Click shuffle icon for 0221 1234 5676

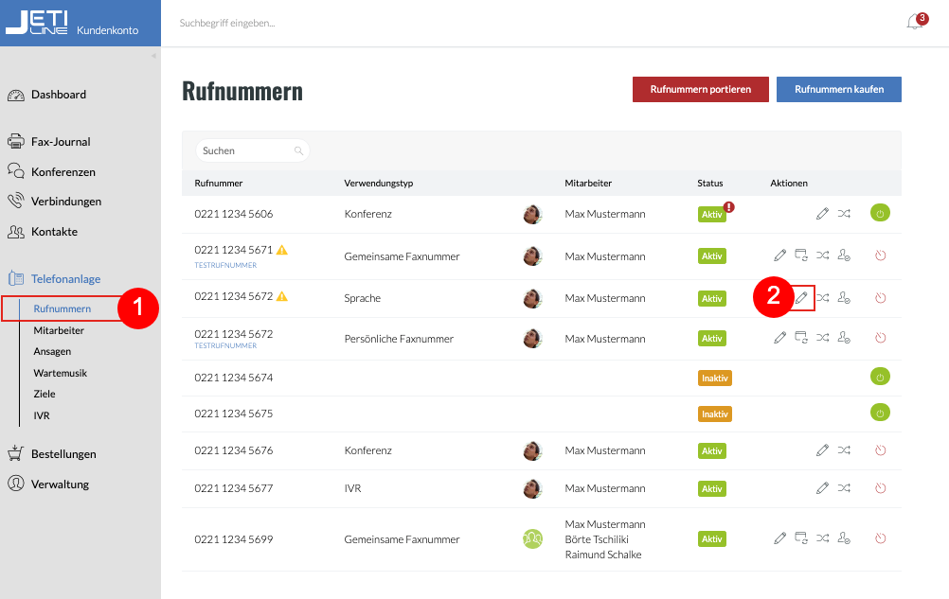[844, 450]
